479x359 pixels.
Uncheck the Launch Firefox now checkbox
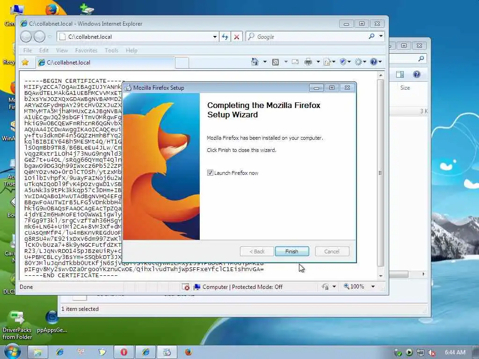[x=210, y=173]
